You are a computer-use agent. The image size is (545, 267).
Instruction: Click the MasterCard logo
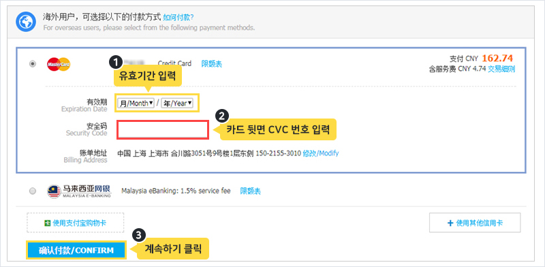pyautogui.click(x=59, y=64)
